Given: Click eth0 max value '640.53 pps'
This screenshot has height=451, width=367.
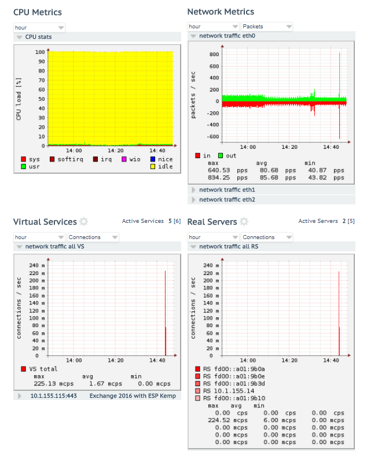Looking at the screenshot, I should pos(228,170).
